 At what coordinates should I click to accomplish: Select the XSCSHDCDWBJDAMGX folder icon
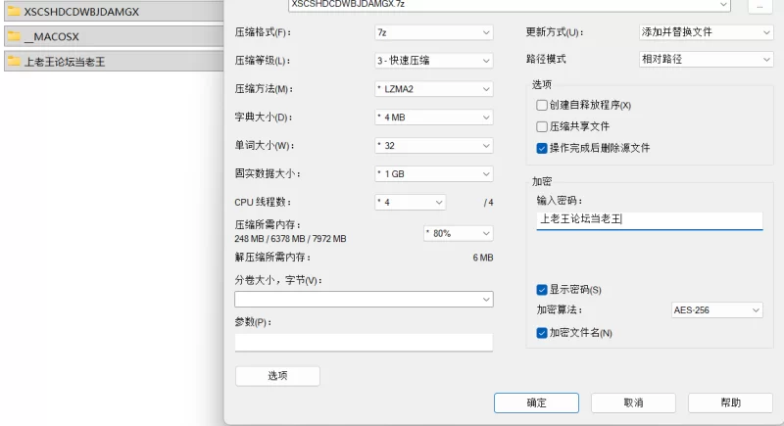point(14,11)
